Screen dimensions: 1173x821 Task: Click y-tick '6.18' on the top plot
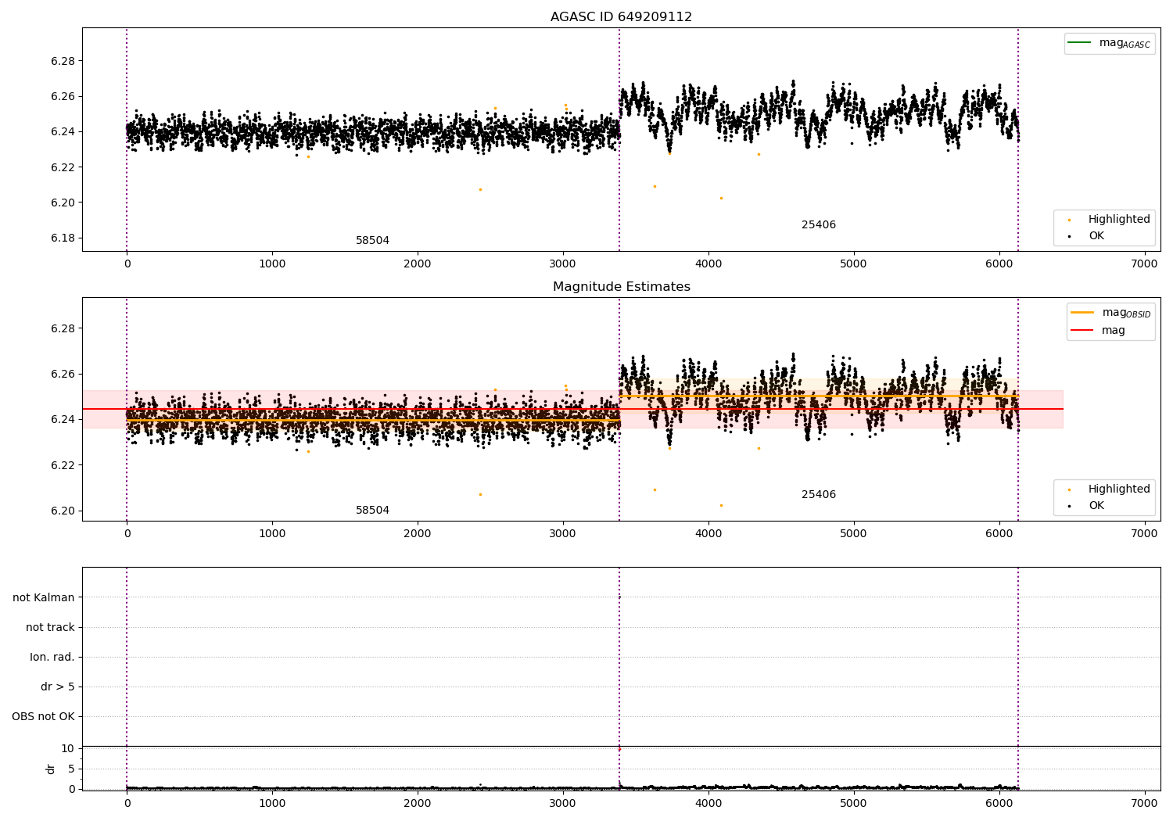tap(63, 238)
